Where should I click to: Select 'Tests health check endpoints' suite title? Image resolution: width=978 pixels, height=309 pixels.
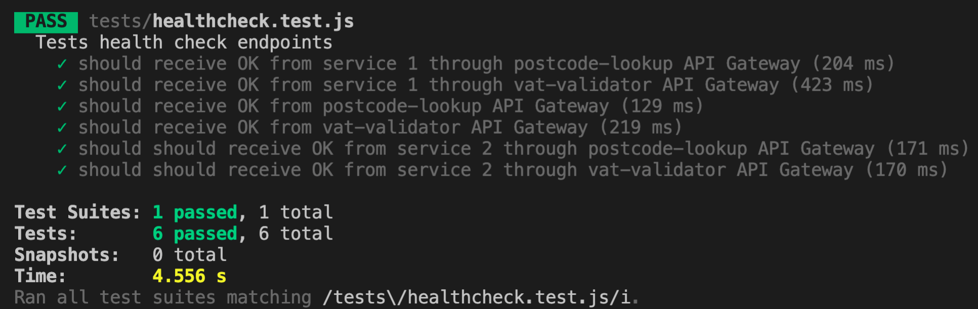pos(184,43)
